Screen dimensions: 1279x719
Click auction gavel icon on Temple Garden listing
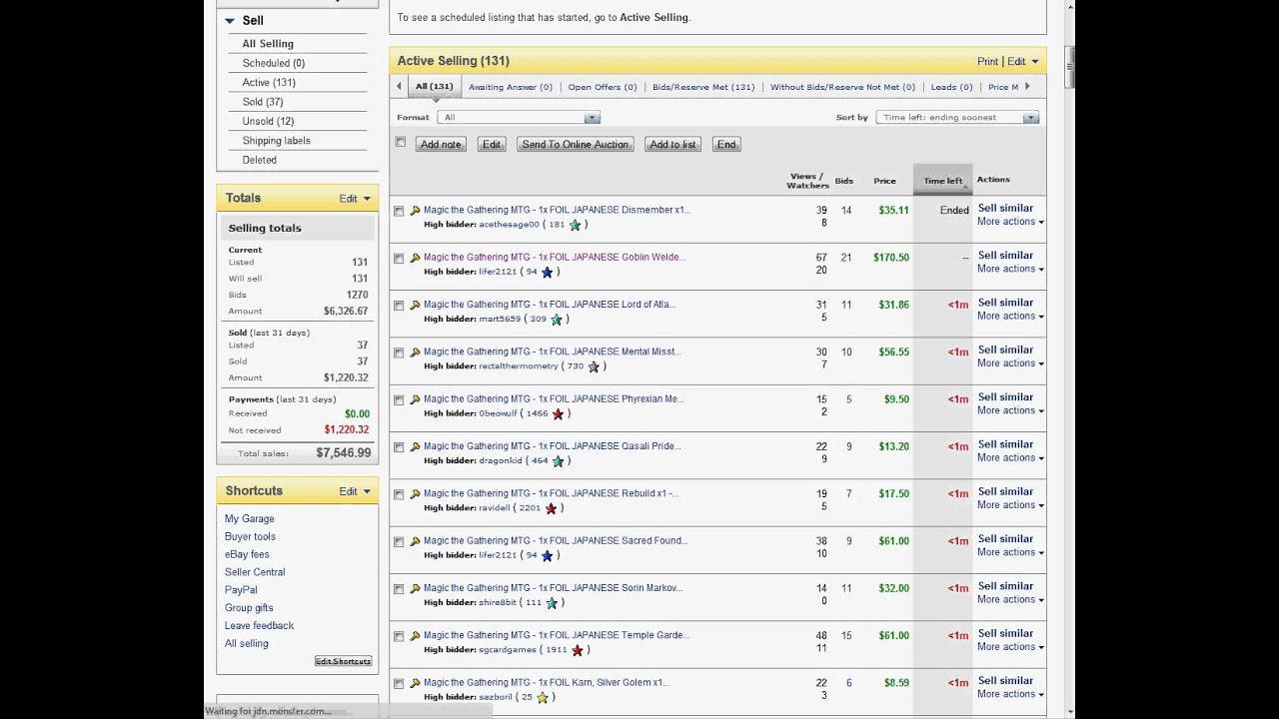coord(415,636)
